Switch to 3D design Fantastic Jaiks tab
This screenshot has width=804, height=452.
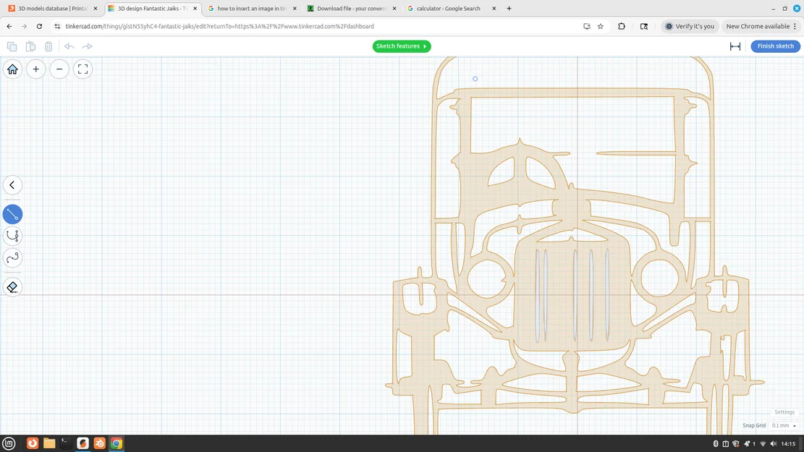pos(153,9)
